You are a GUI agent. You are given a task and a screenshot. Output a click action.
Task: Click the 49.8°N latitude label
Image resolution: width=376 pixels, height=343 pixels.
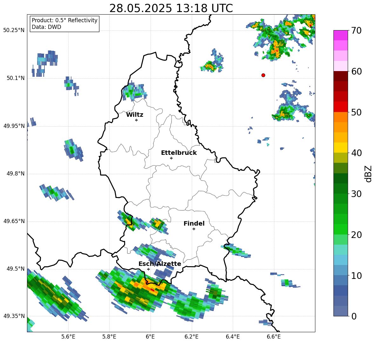click(x=16, y=174)
